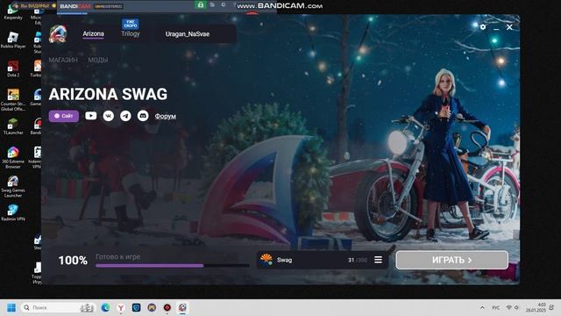
Task: Click the ИГРАТЬ play button
Action: (452, 260)
